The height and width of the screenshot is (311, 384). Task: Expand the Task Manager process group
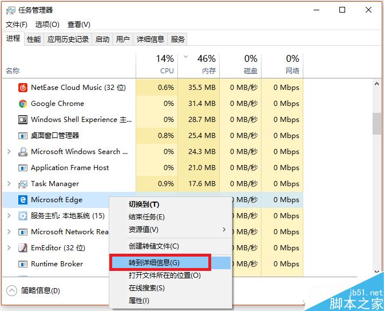coord(9,184)
